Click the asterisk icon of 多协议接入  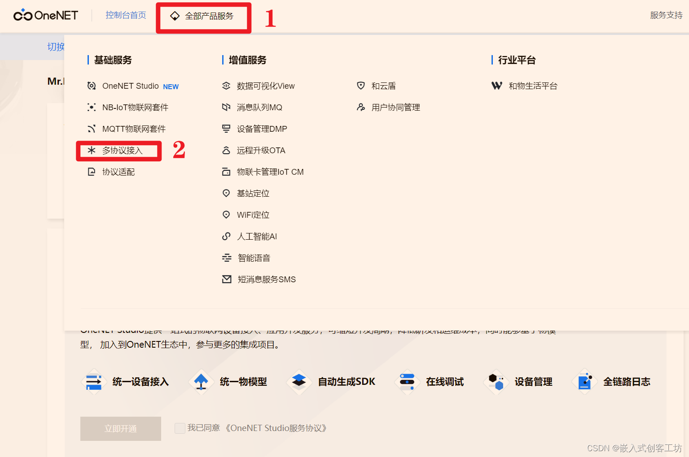pyautogui.click(x=92, y=150)
